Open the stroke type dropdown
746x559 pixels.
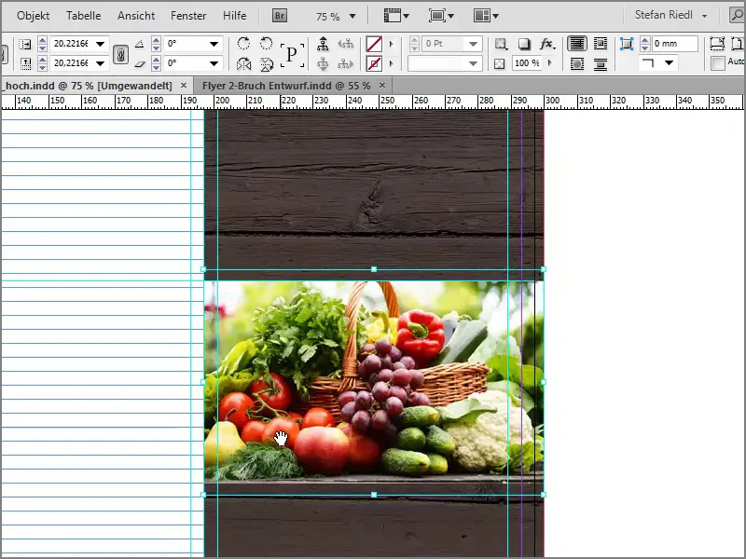coord(474,63)
